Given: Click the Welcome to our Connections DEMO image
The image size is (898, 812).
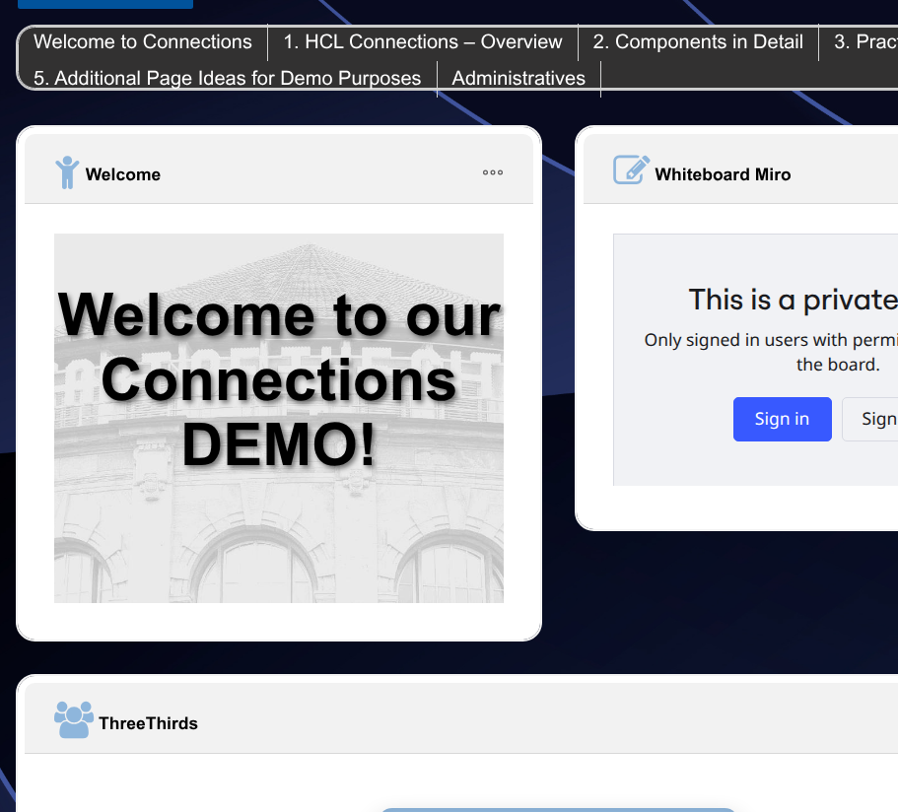Looking at the screenshot, I should pos(279,418).
